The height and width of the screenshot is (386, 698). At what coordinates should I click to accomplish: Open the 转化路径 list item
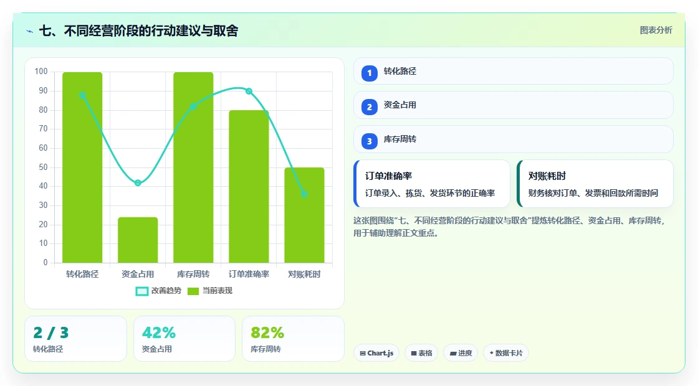click(514, 71)
